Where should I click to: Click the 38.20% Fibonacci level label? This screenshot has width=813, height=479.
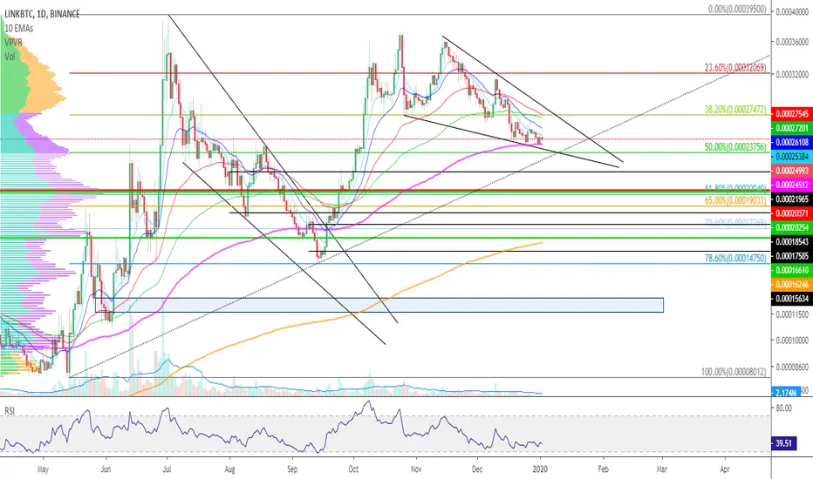pos(735,109)
